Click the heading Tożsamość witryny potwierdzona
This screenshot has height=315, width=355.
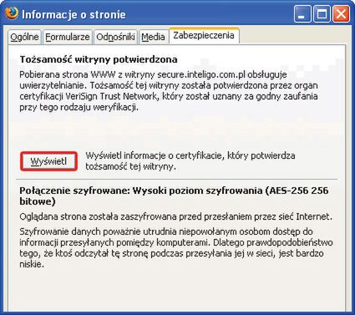99,59
